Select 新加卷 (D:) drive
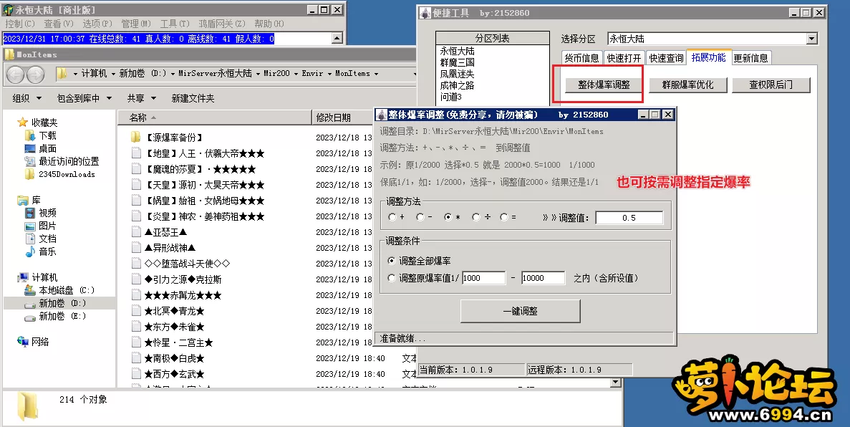Viewport: 850px width, 427px height. click(x=55, y=303)
